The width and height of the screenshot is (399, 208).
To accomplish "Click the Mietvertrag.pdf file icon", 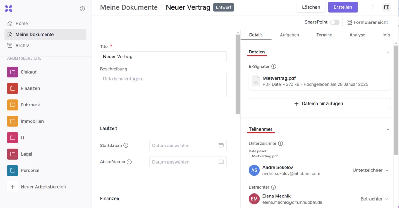I will pyautogui.click(x=256, y=81).
